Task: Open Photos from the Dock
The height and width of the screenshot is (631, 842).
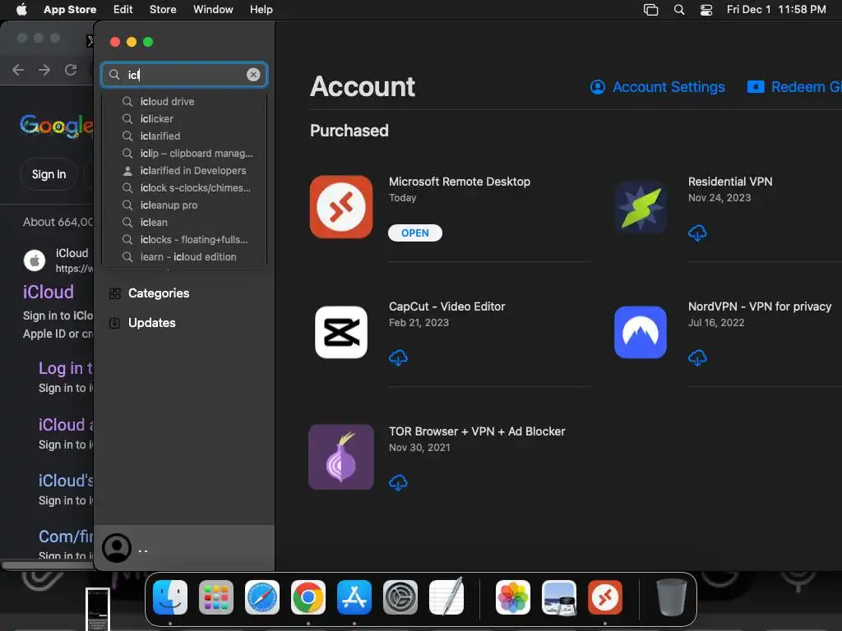Action: tap(513, 597)
